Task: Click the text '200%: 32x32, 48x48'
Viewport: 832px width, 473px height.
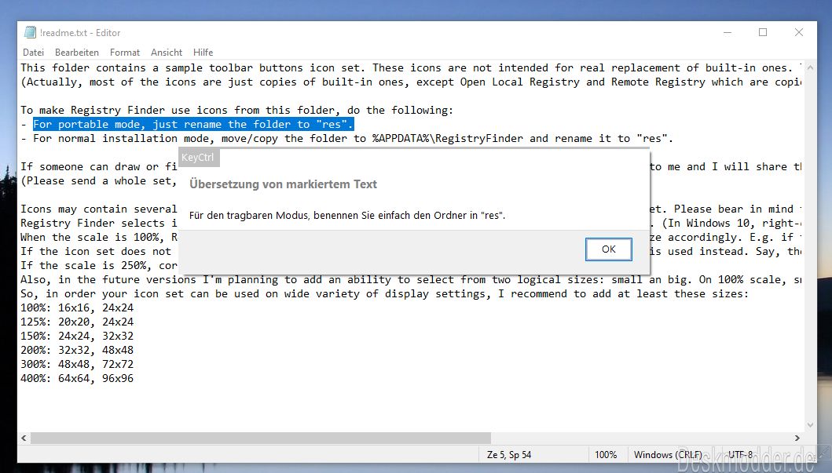Action: (x=77, y=350)
